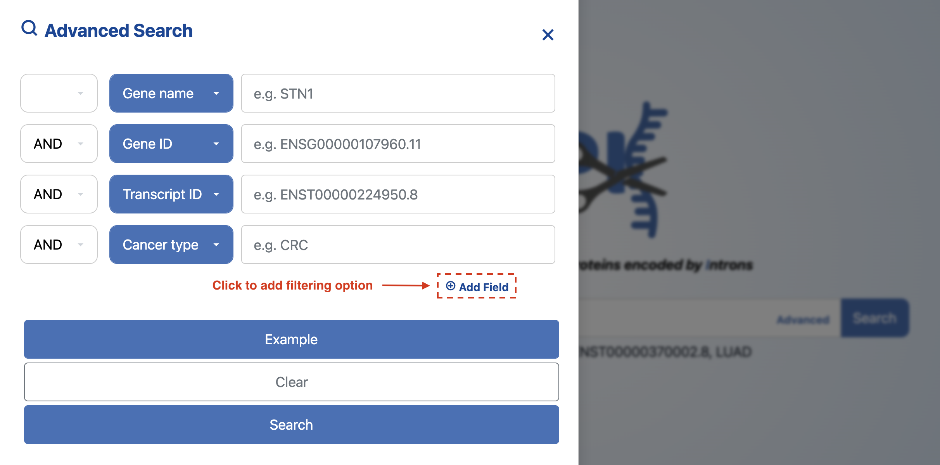Click the Add Field link
The width and height of the screenshot is (940, 465).
tap(483, 287)
